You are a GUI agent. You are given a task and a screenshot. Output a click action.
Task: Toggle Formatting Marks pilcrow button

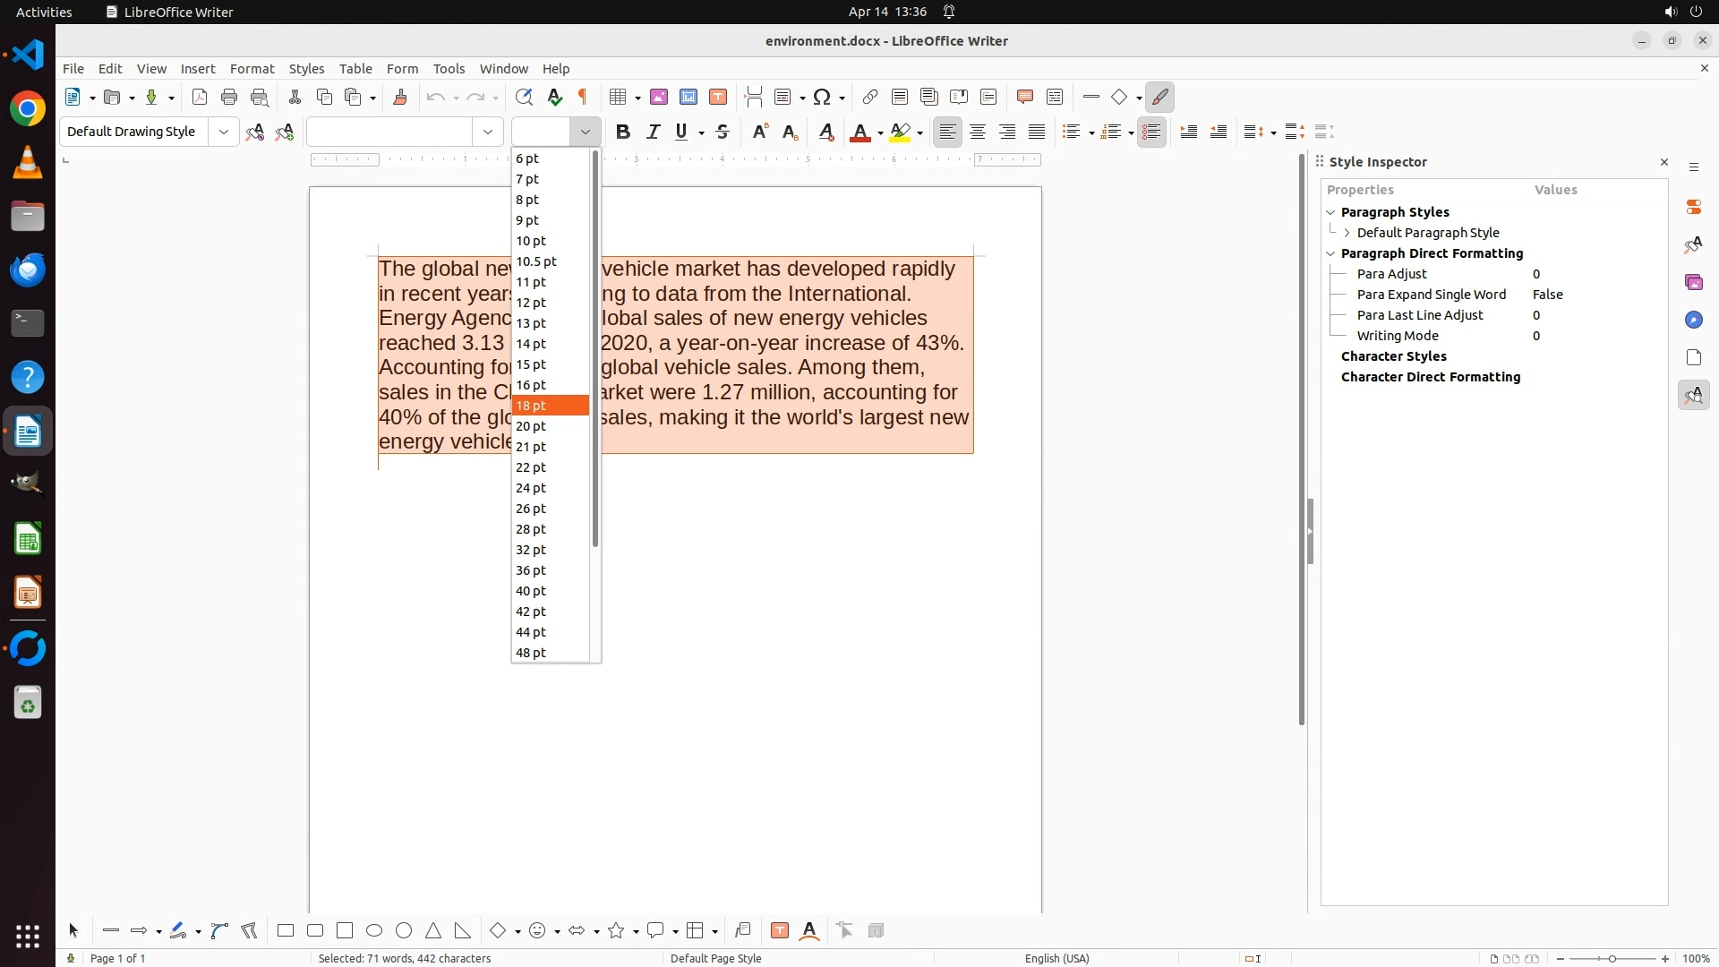click(x=583, y=98)
